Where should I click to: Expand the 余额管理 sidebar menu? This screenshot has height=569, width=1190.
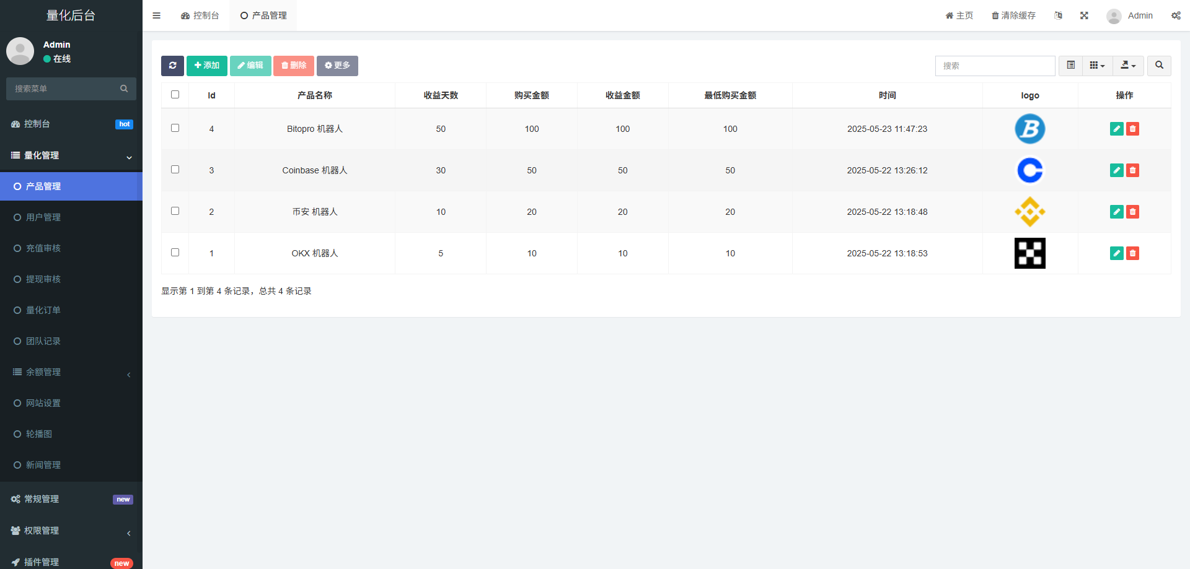tap(71, 372)
